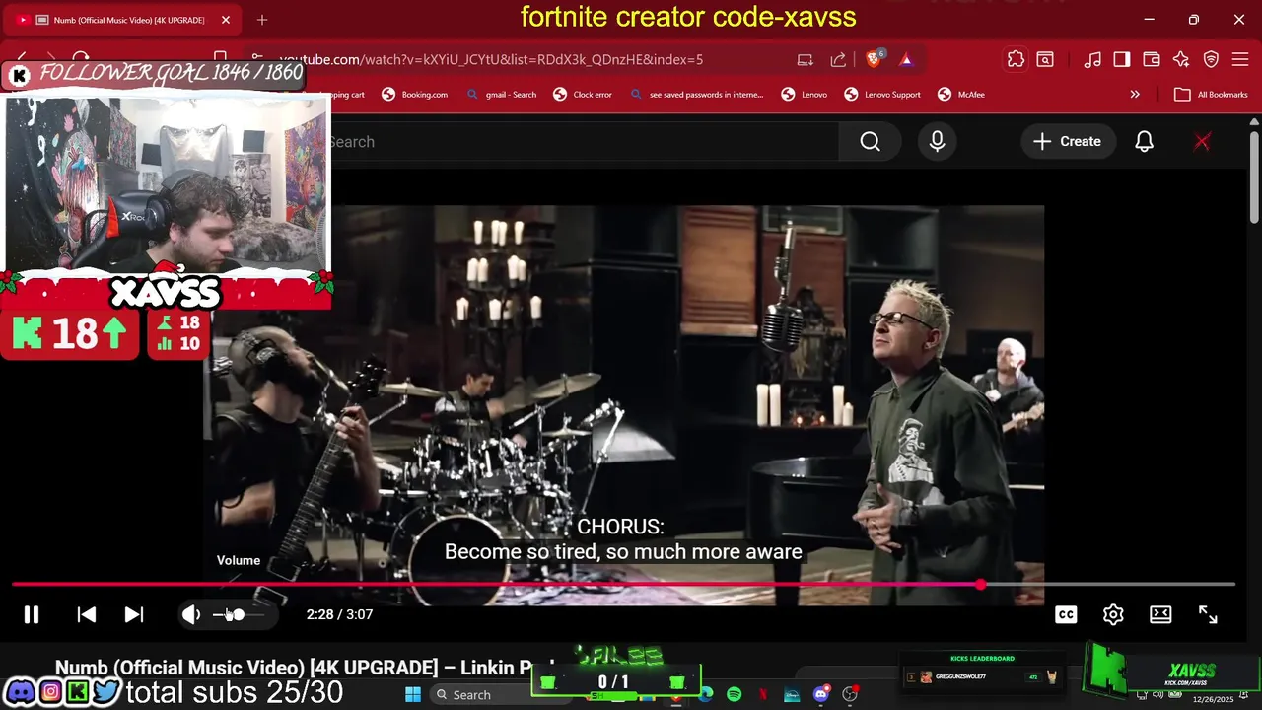
Task: Open the Brave VPN shield icon
Action: pyautogui.click(x=1211, y=59)
